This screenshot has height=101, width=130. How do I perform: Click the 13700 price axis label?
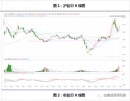point(124,40)
